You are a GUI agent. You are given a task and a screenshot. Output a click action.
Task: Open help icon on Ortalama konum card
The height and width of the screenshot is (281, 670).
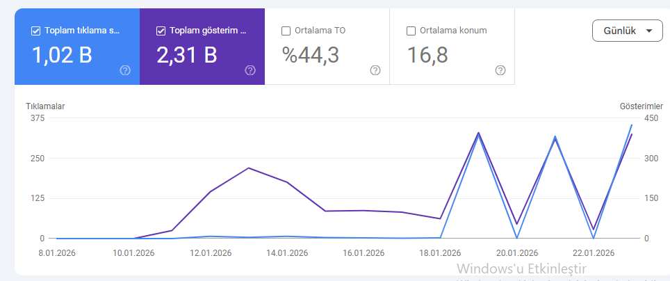tap(500, 70)
